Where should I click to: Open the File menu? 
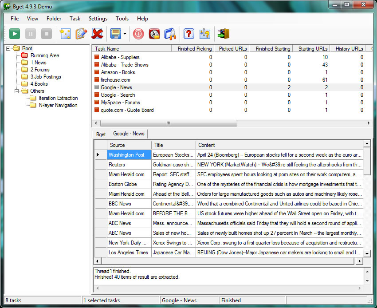pos(15,19)
